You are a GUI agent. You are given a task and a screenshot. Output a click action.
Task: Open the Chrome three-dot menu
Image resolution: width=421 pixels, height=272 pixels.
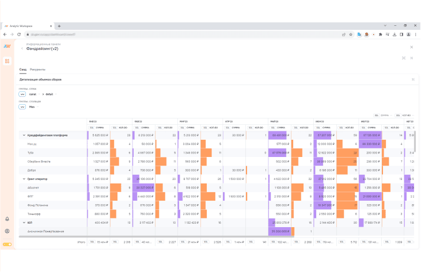(416, 35)
